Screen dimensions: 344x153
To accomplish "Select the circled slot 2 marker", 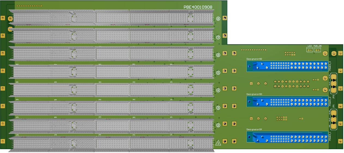I will point(218,126).
